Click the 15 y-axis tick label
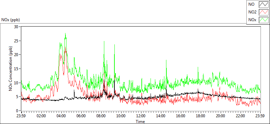The width and height of the screenshot is (270, 124). coord(17,69)
